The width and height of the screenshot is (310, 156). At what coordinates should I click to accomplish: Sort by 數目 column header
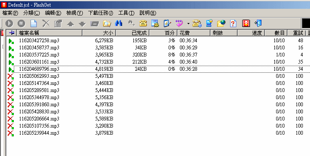[x=276, y=33]
